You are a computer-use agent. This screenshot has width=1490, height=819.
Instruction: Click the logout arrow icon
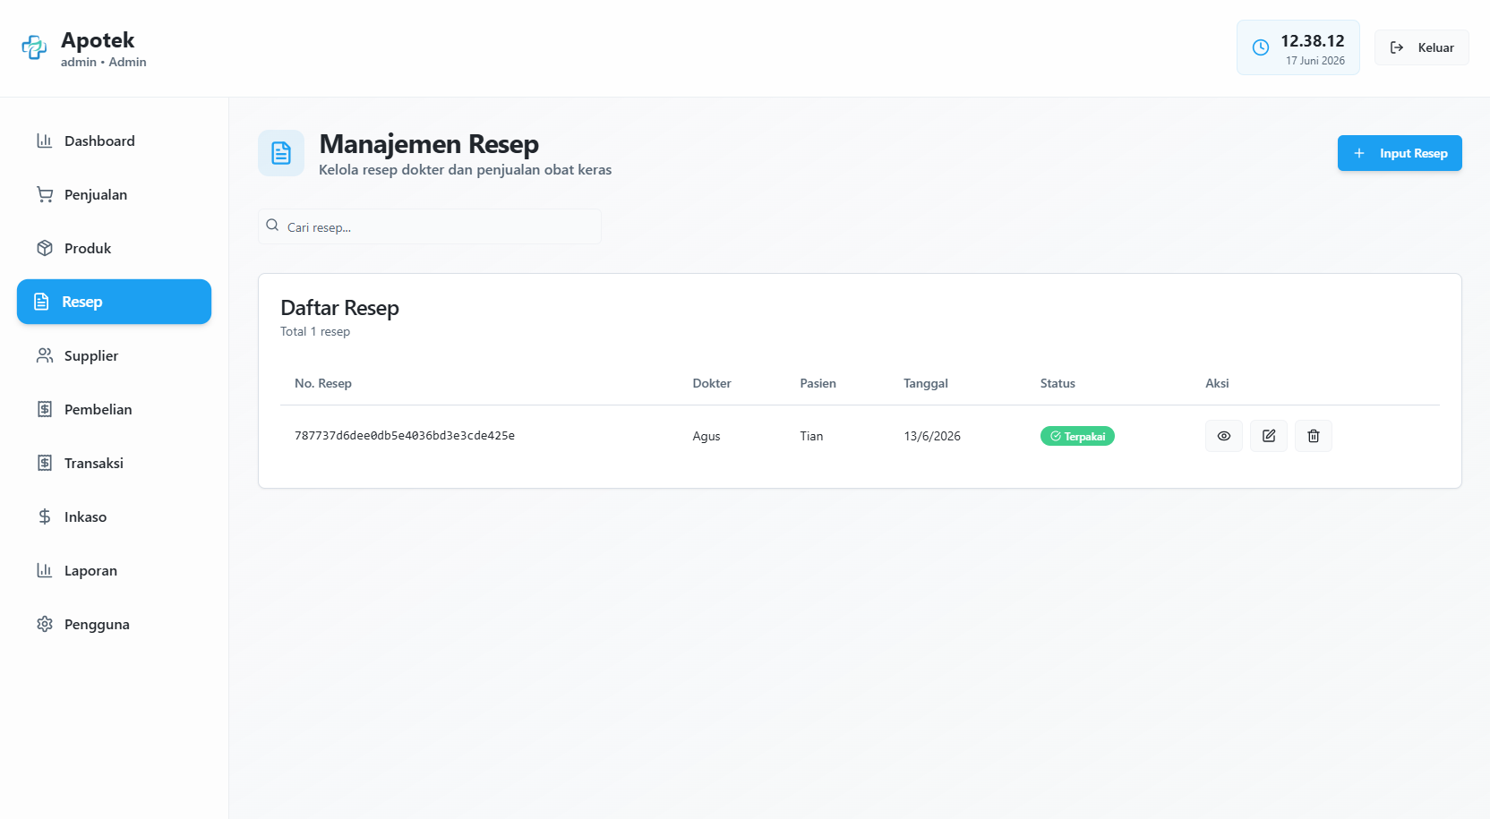1397,47
